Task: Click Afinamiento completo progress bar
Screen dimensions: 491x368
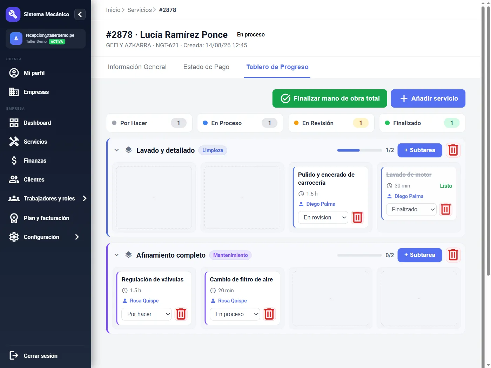Action: [x=359, y=255]
